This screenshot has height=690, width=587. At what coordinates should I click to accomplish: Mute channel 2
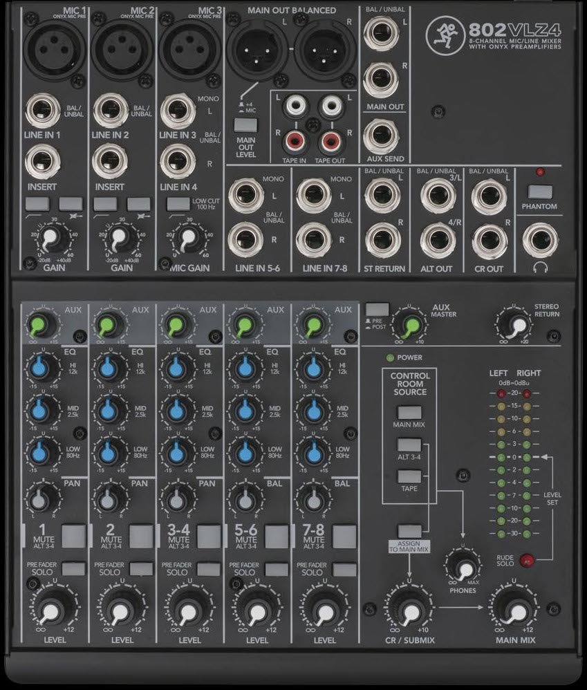pyautogui.click(x=141, y=536)
